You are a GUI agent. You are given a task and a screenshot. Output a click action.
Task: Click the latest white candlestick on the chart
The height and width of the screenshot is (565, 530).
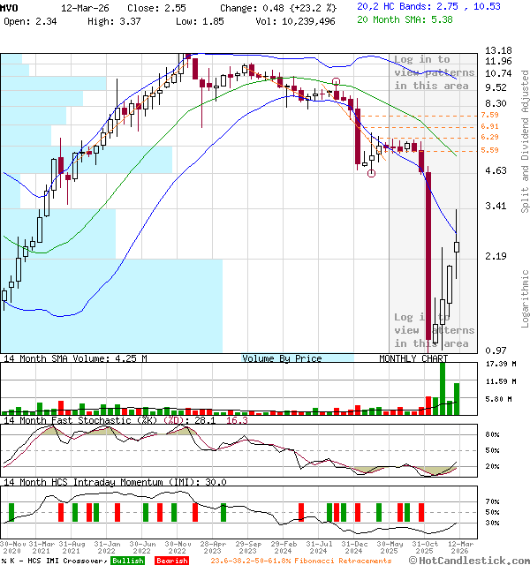click(457, 246)
